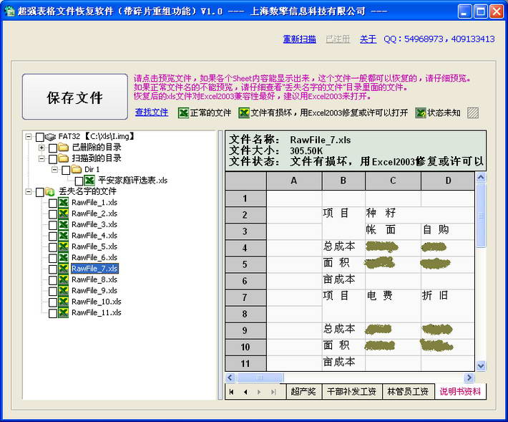The image size is (508, 422).
Task: Tick the 平安家庭评选表.xls checkbox
Action: (x=79, y=181)
